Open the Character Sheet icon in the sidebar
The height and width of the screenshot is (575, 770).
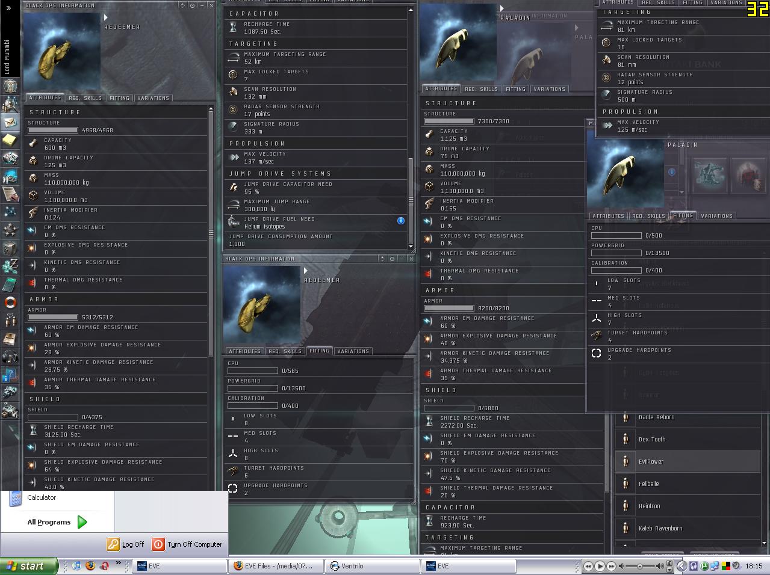[x=10, y=85]
